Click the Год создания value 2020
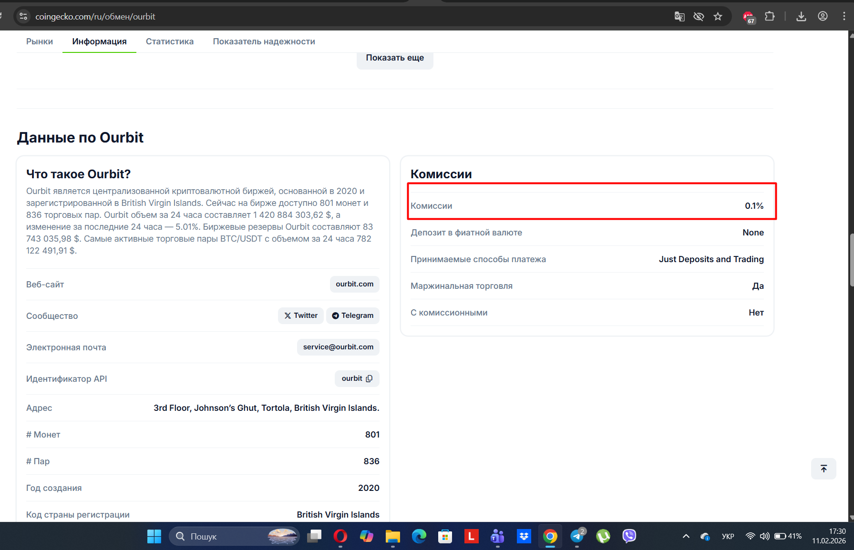Viewport: 854px width, 550px height. 369,488
